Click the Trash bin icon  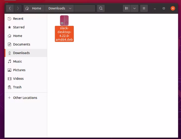point(9,87)
